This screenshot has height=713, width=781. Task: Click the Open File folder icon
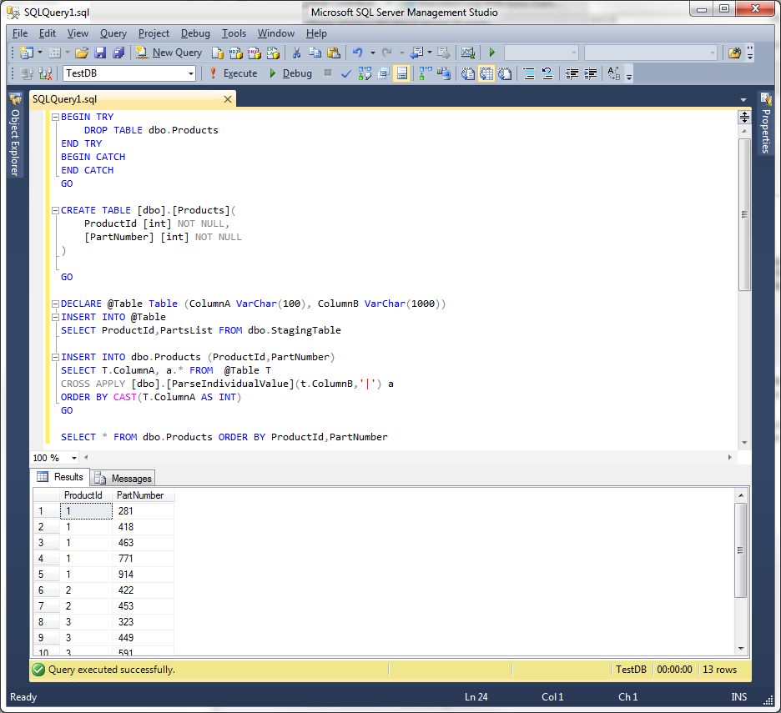coord(82,53)
